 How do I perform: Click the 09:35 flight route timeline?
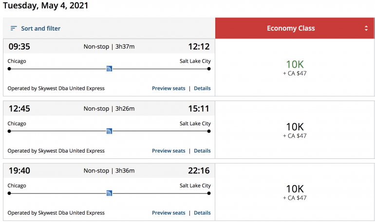pyautogui.click(x=58, y=69)
